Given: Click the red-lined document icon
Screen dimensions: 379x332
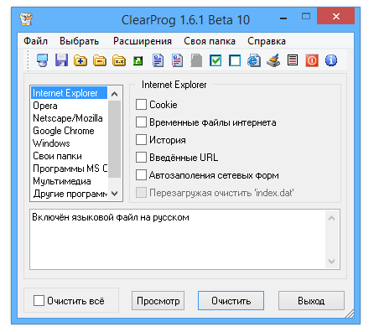Looking at the screenshot, I should tap(177, 60).
